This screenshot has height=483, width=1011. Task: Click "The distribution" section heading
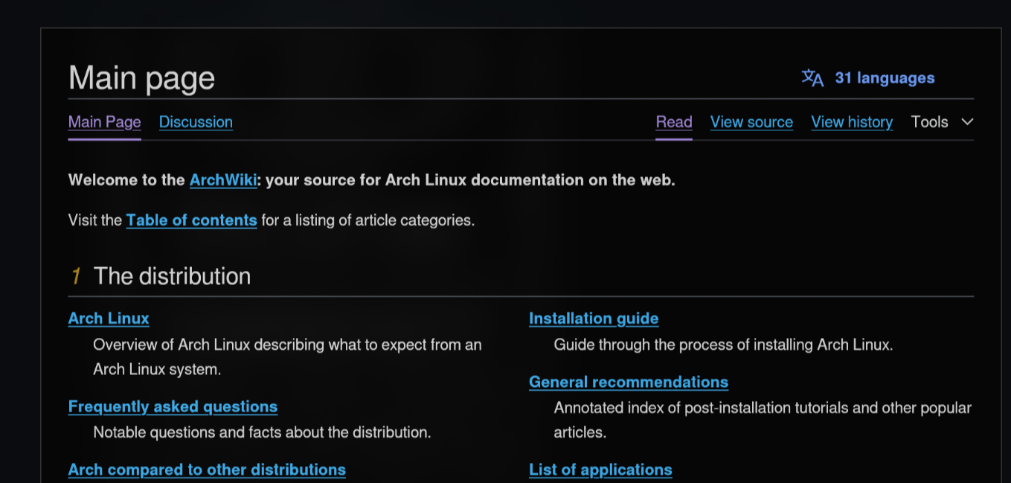[x=172, y=276]
